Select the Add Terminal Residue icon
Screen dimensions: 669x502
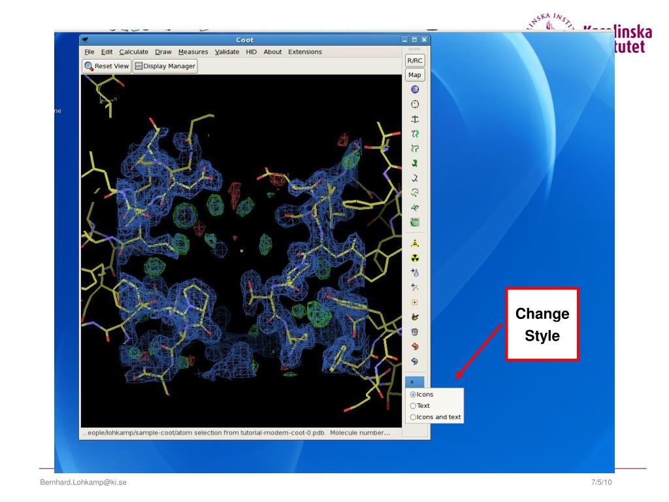click(415, 288)
